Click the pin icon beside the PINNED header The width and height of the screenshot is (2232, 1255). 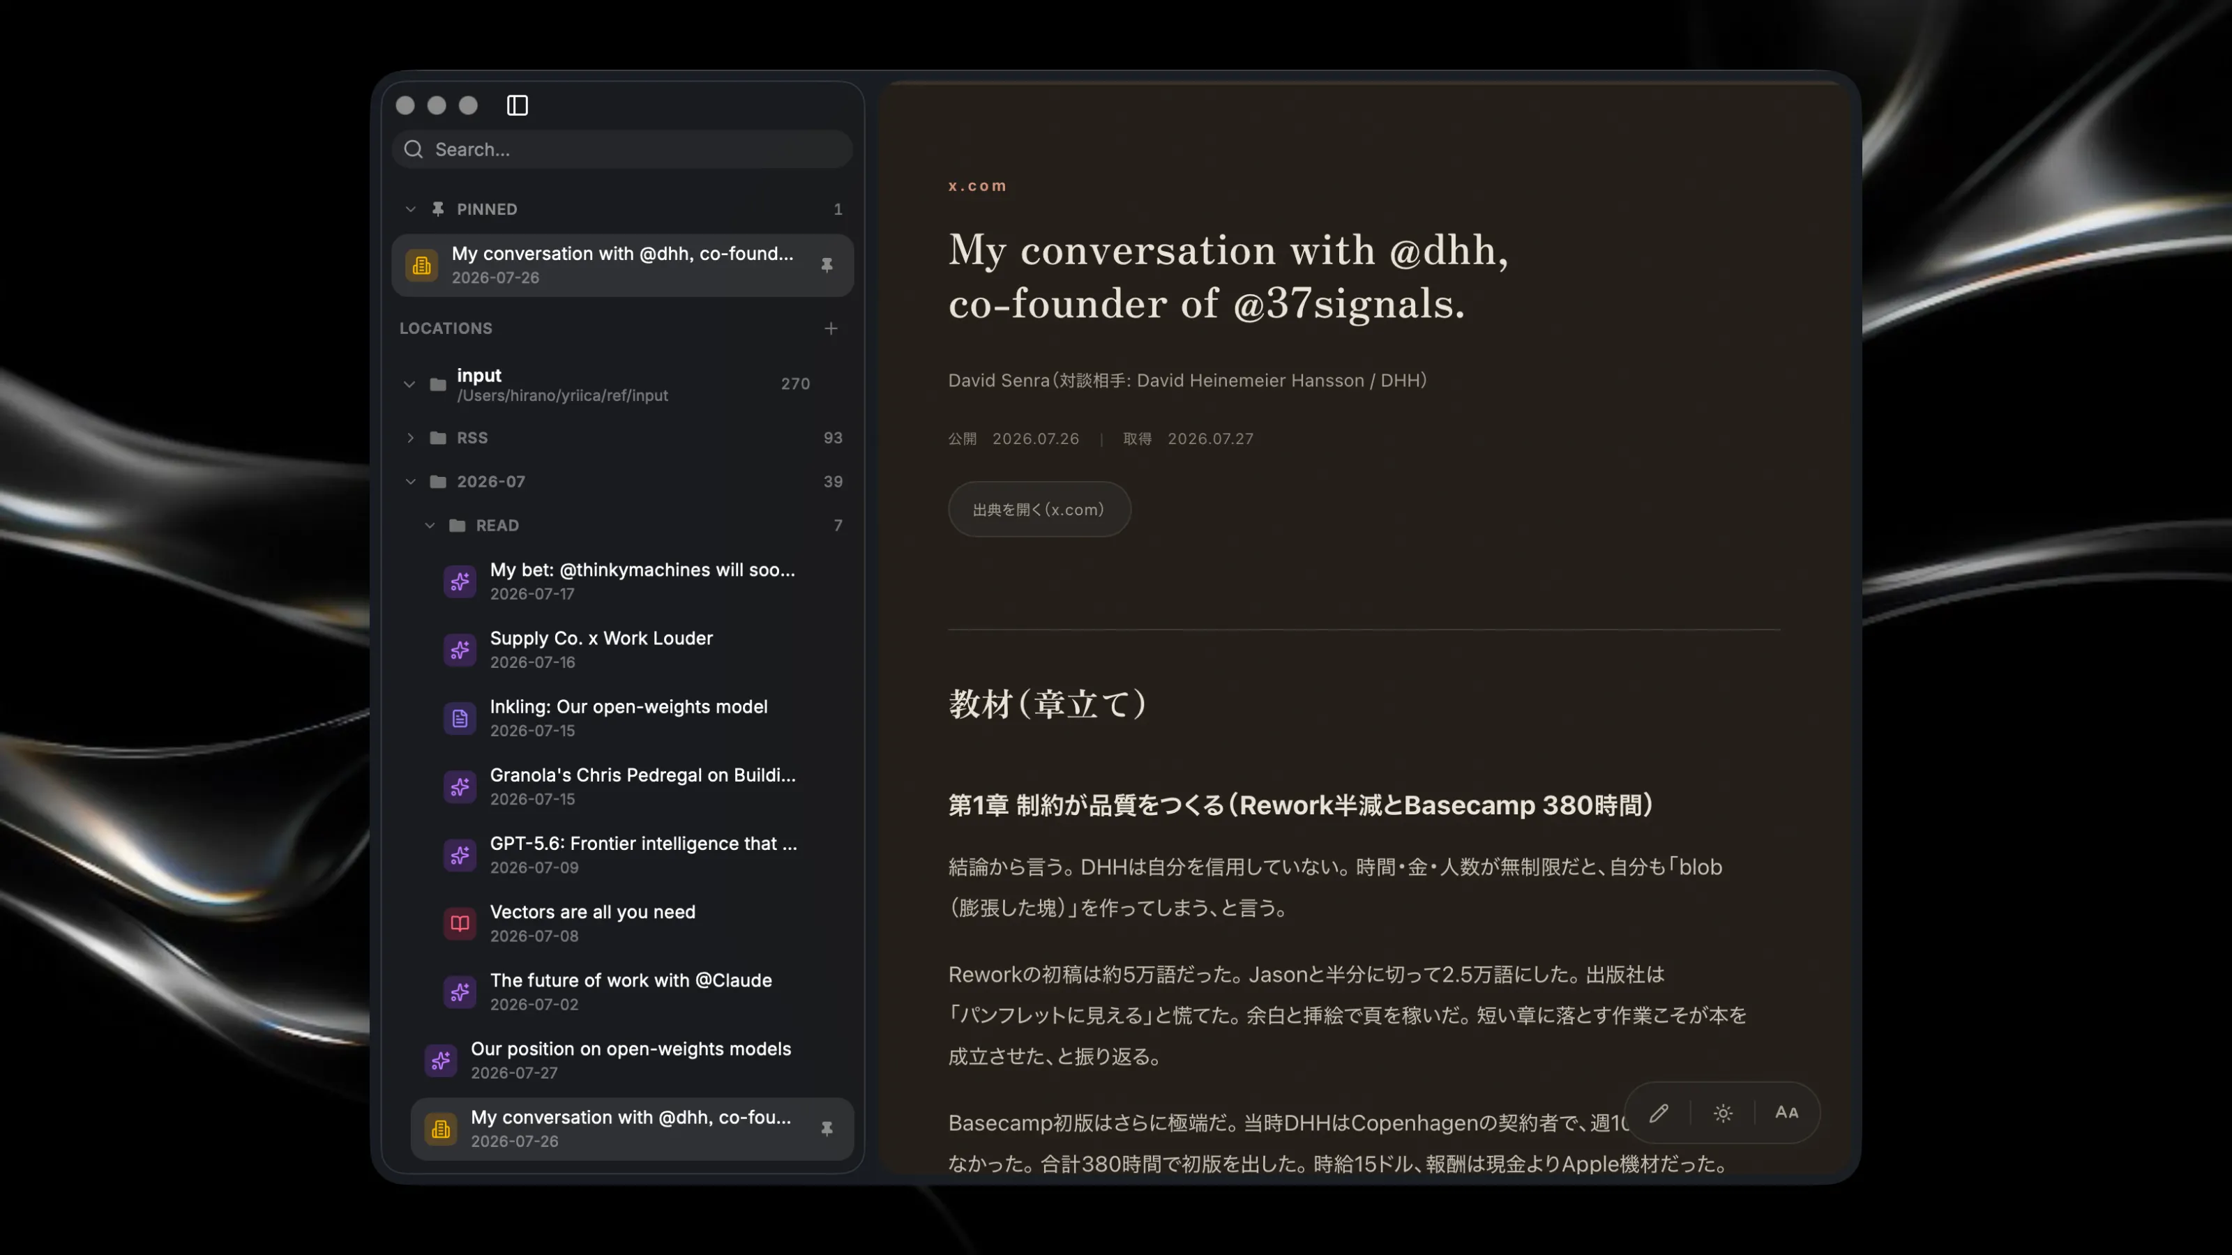(439, 208)
